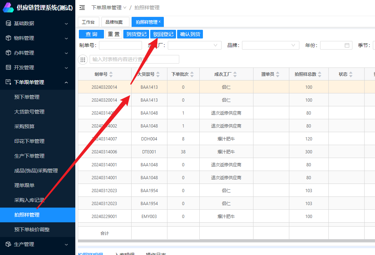Image resolution: width=375 pixels, height=255 pixels.
Task: Close the 拍照样管理 tab
Action: point(160,22)
